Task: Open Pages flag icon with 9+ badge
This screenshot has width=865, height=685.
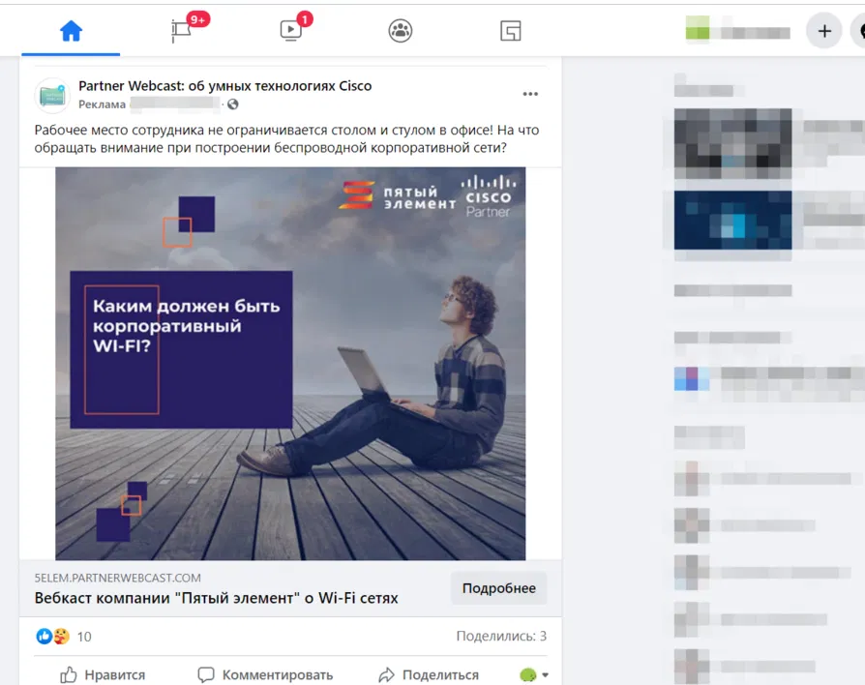Action: pyautogui.click(x=182, y=31)
